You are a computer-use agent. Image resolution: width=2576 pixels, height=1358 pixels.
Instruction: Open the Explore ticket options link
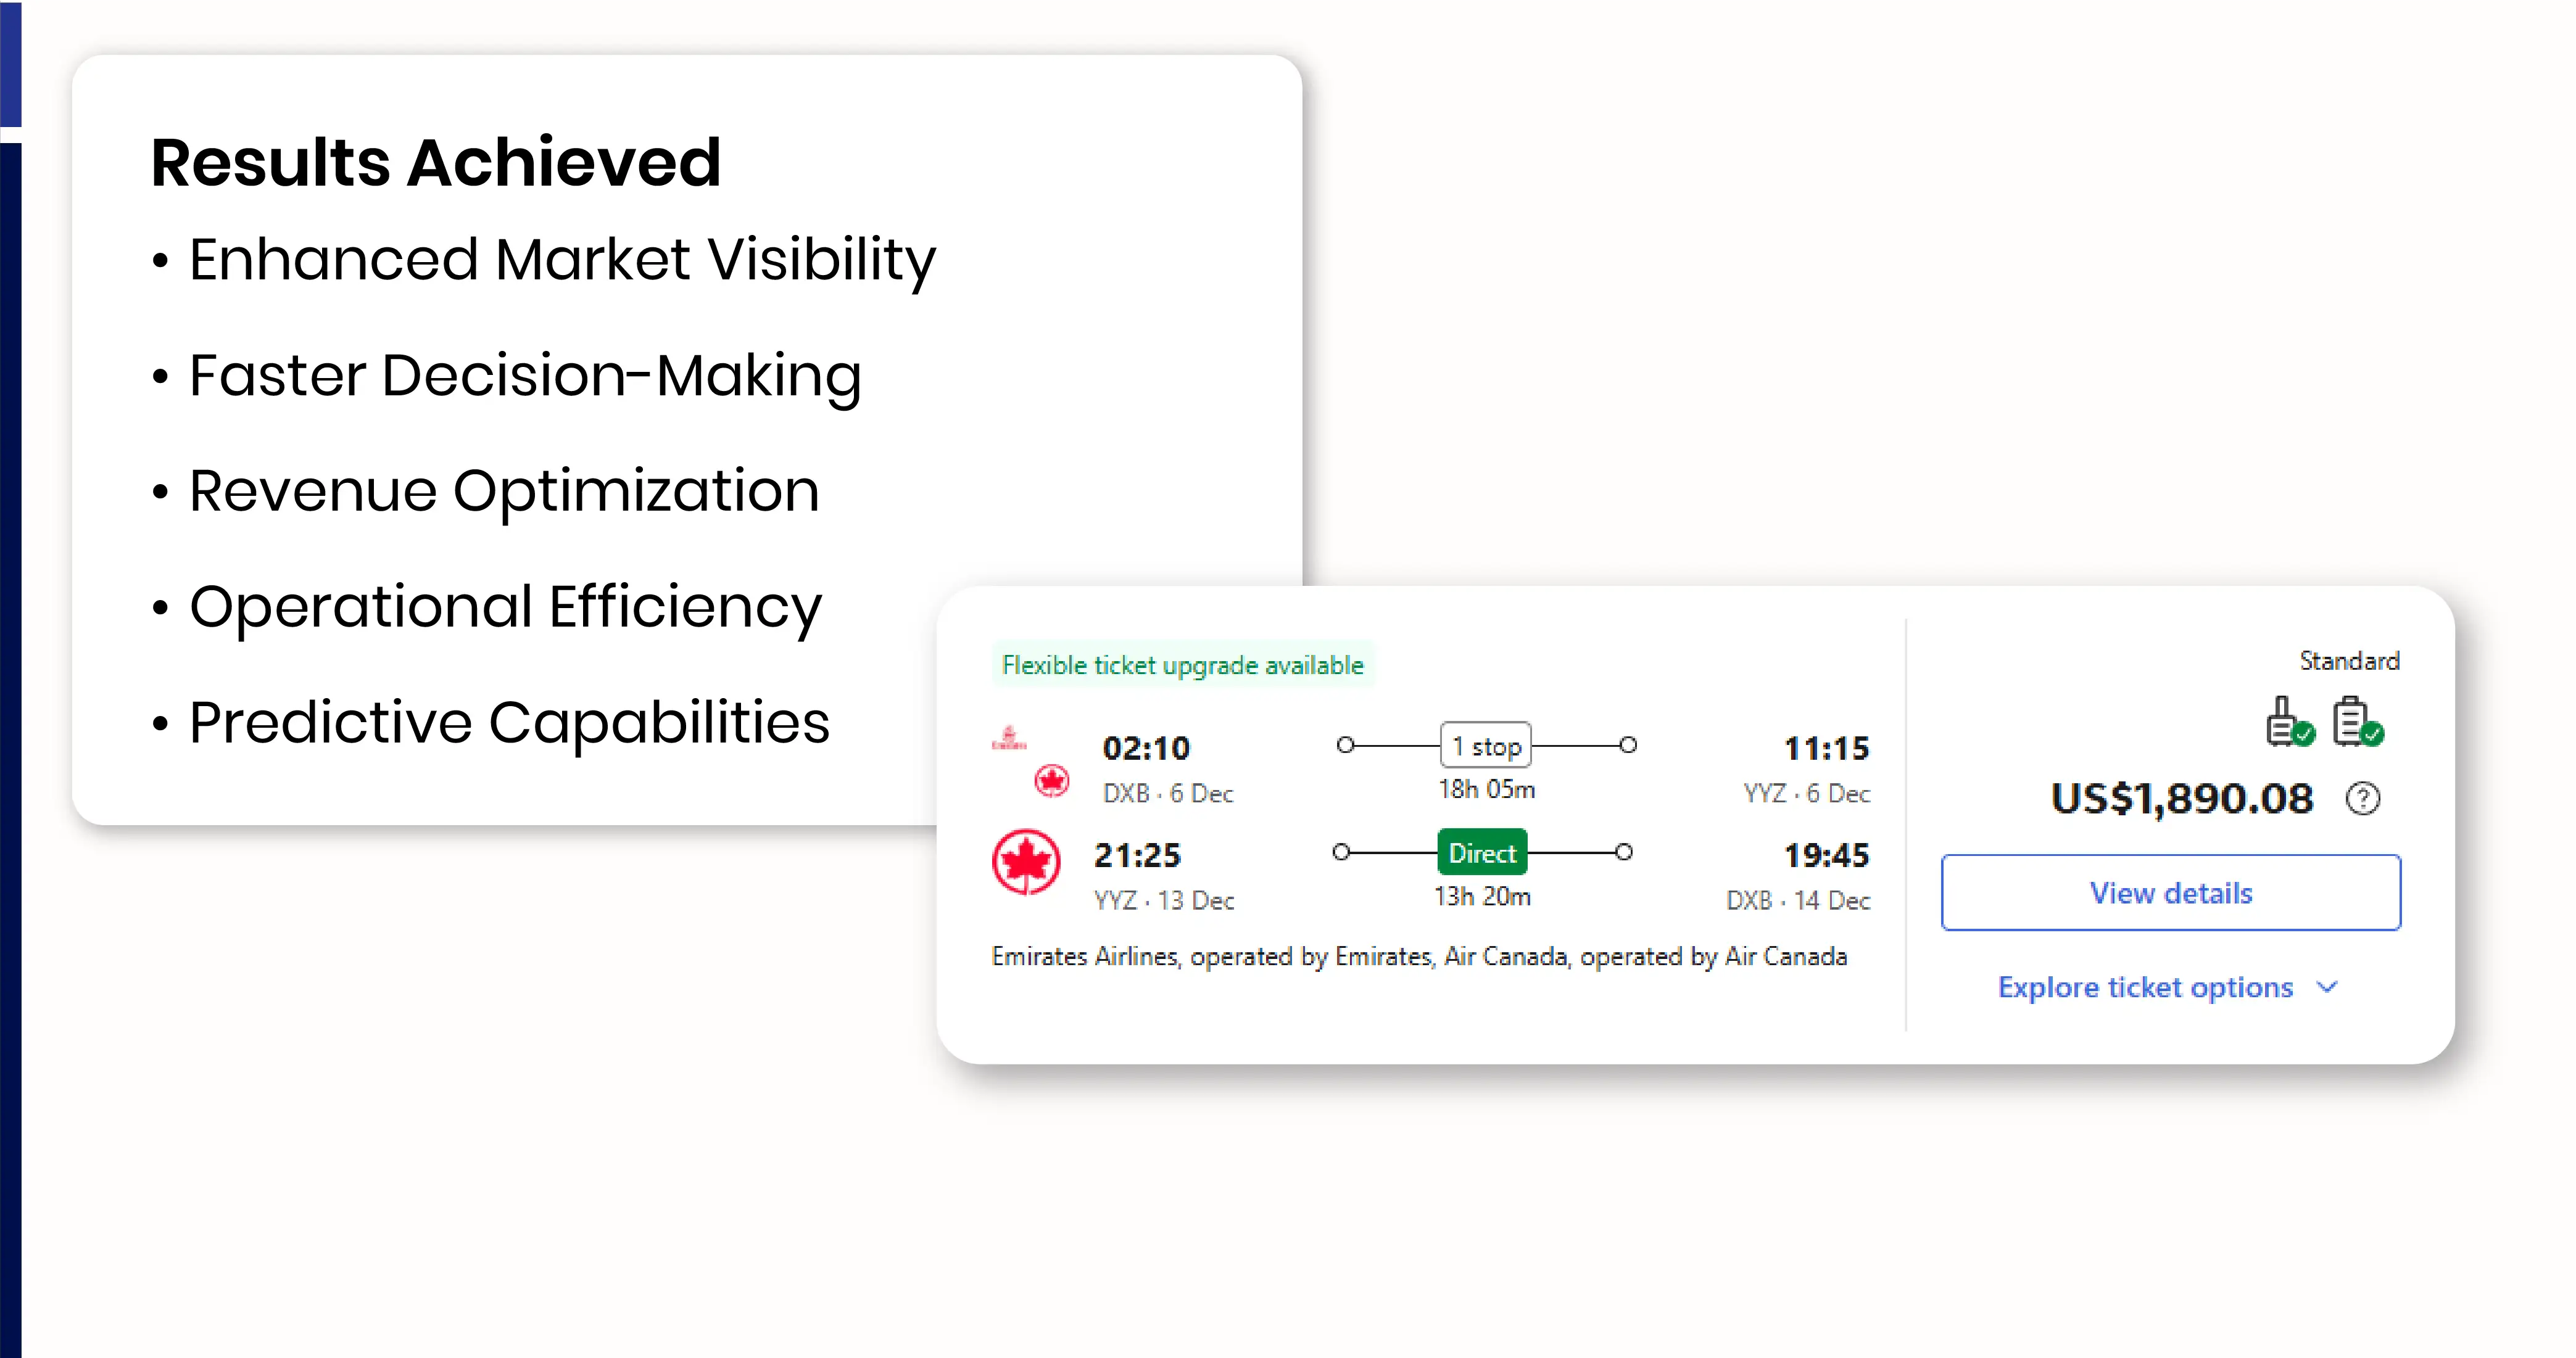[2145, 987]
